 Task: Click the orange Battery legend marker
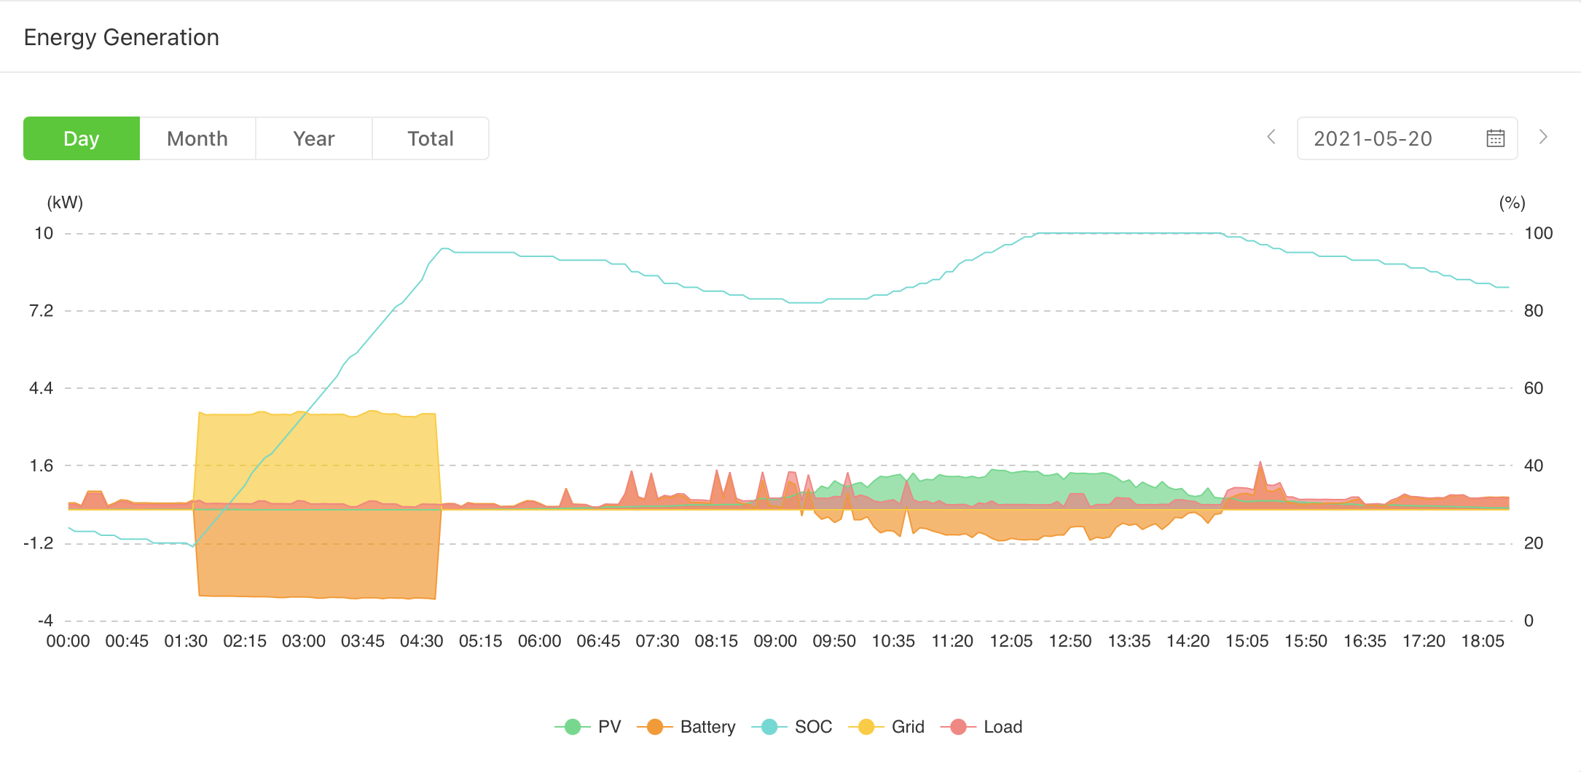click(654, 727)
